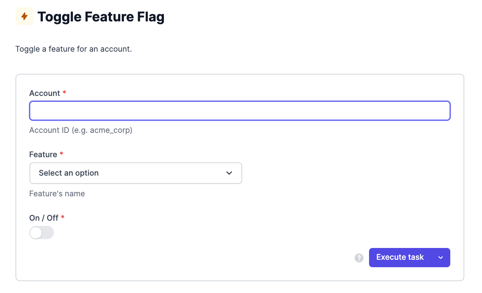Click the "Account ID (e.g. acme_corp)" hint text

pyautogui.click(x=81, y=130)
